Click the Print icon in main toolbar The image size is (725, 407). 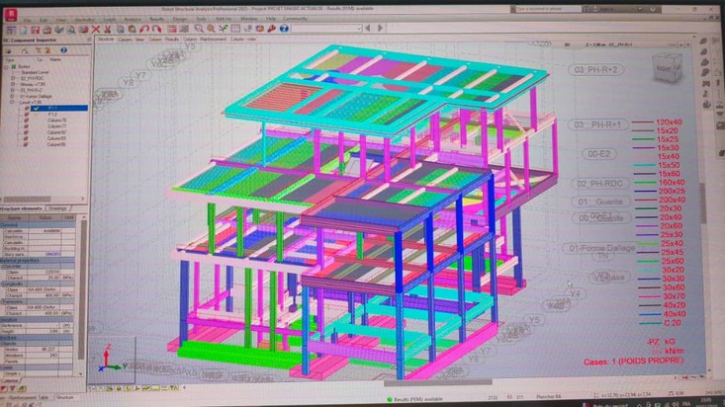[x=47, y=29]
